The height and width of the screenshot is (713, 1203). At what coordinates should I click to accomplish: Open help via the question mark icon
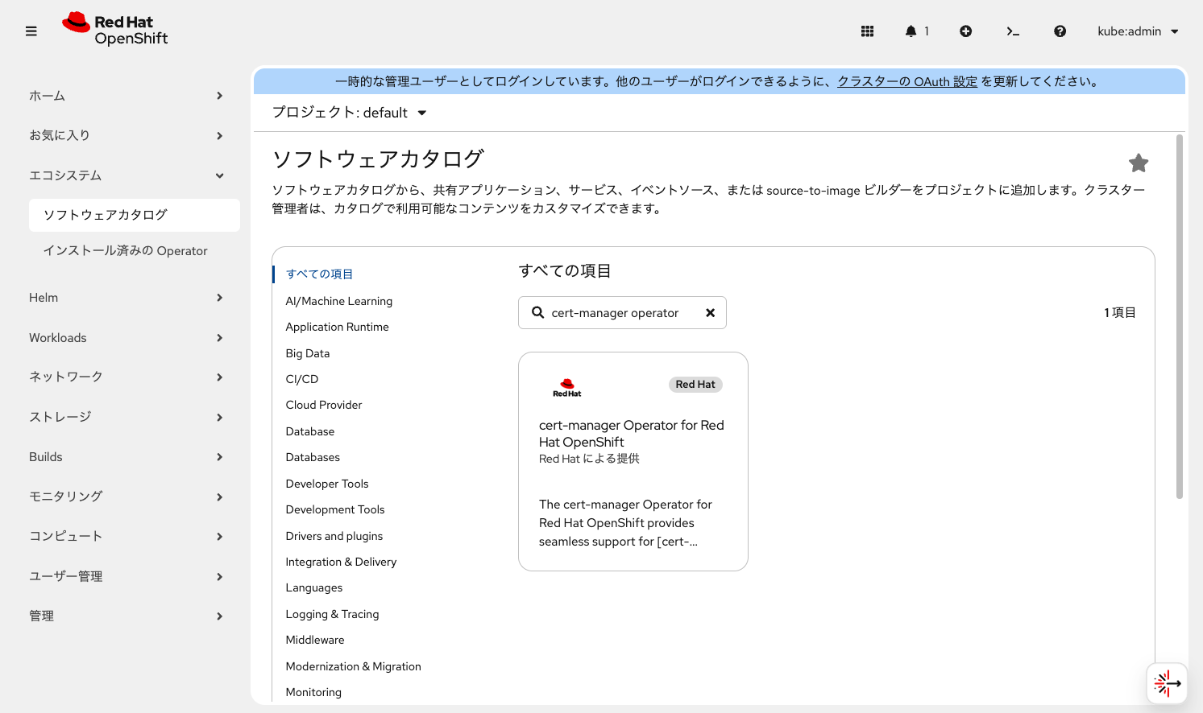[x=1060, y=31]
